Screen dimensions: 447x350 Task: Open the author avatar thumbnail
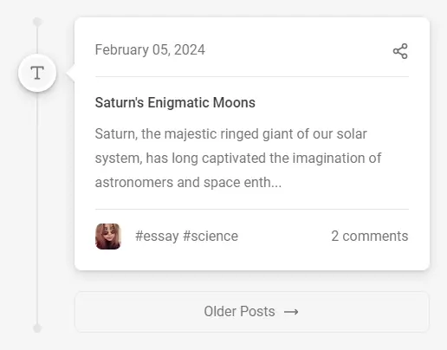click(x=108, y=237)
